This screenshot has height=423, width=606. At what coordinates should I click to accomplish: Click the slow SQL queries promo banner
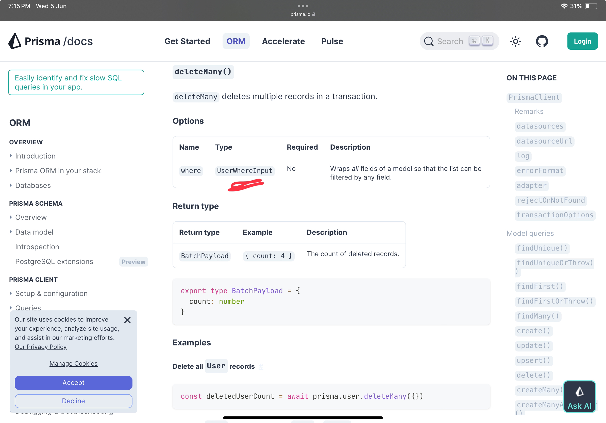(x=76, y=82)
